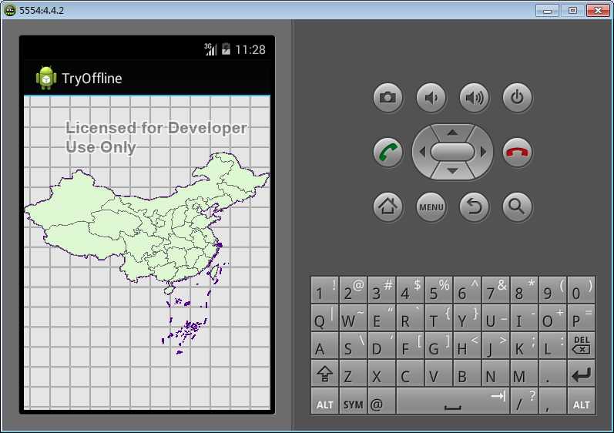The width and height of the screenshot is (614, 433).
Task: Click the comma key
Action: 552,401
